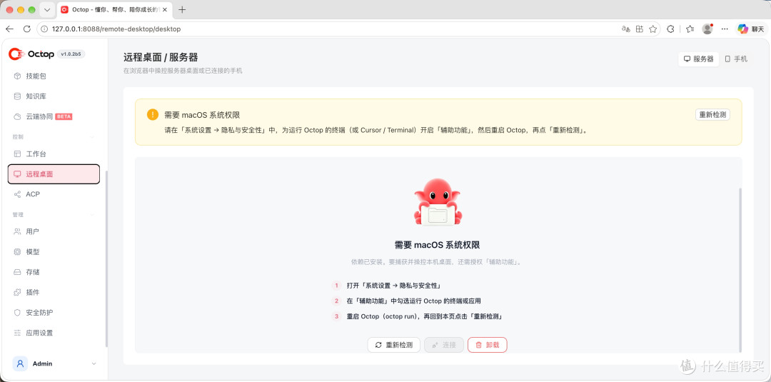
Task: Click 重新检测 in yellow warning banner
Action: [x=712, y=114]
